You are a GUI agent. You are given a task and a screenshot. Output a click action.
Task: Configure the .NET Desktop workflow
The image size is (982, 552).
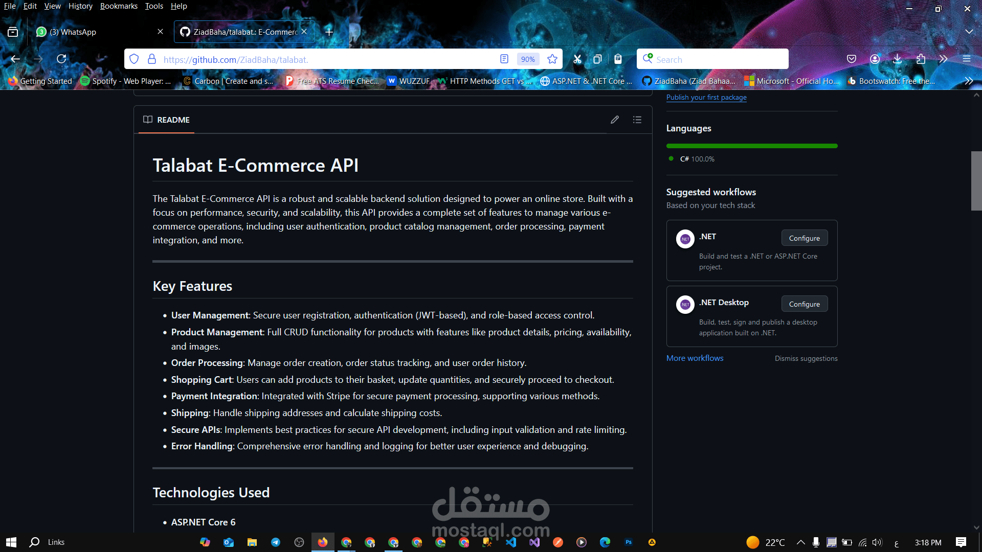point(804,304)
